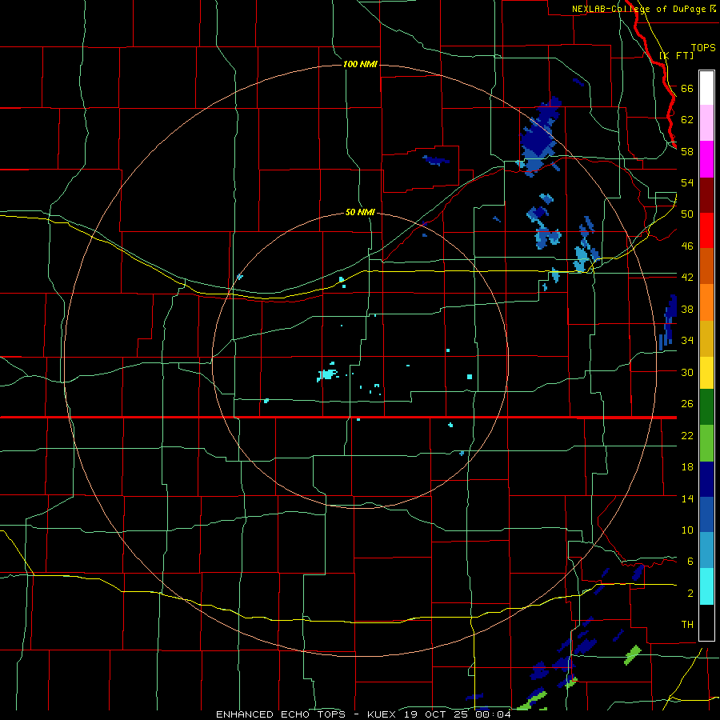Pick the dark orange legend segment
The image size is (720, 720).
pyautogui.click(x=706, y=266)
